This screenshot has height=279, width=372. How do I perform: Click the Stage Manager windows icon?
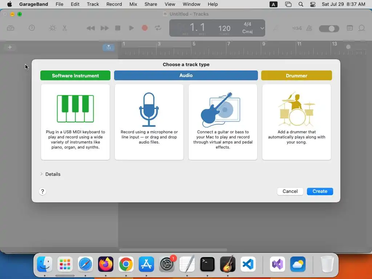coord(288,4)
